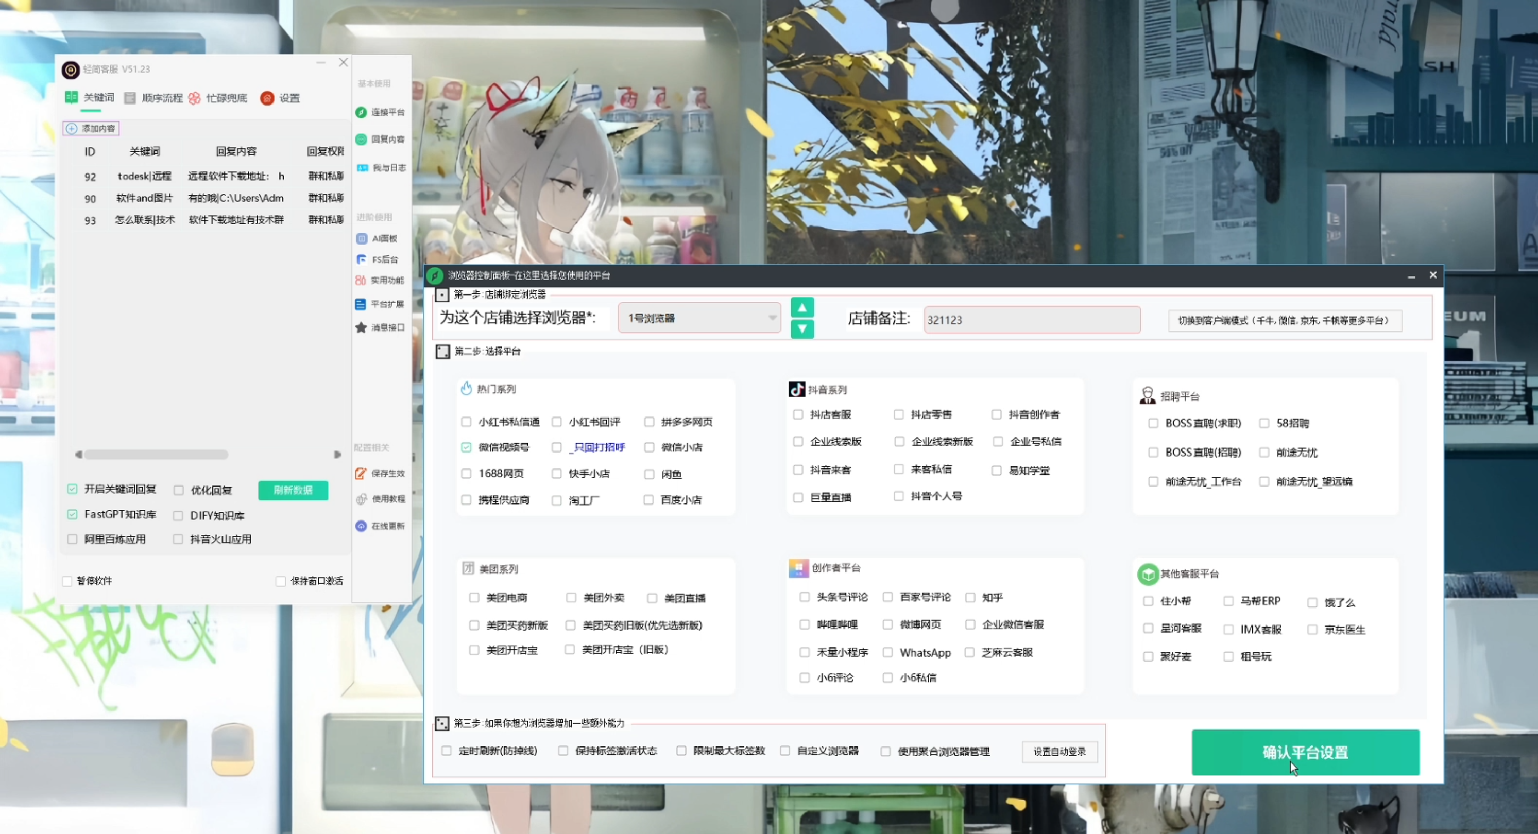Click the 创作者平台 colorful icon
The image size is (1538, 834).
click(x=798, y=568)
